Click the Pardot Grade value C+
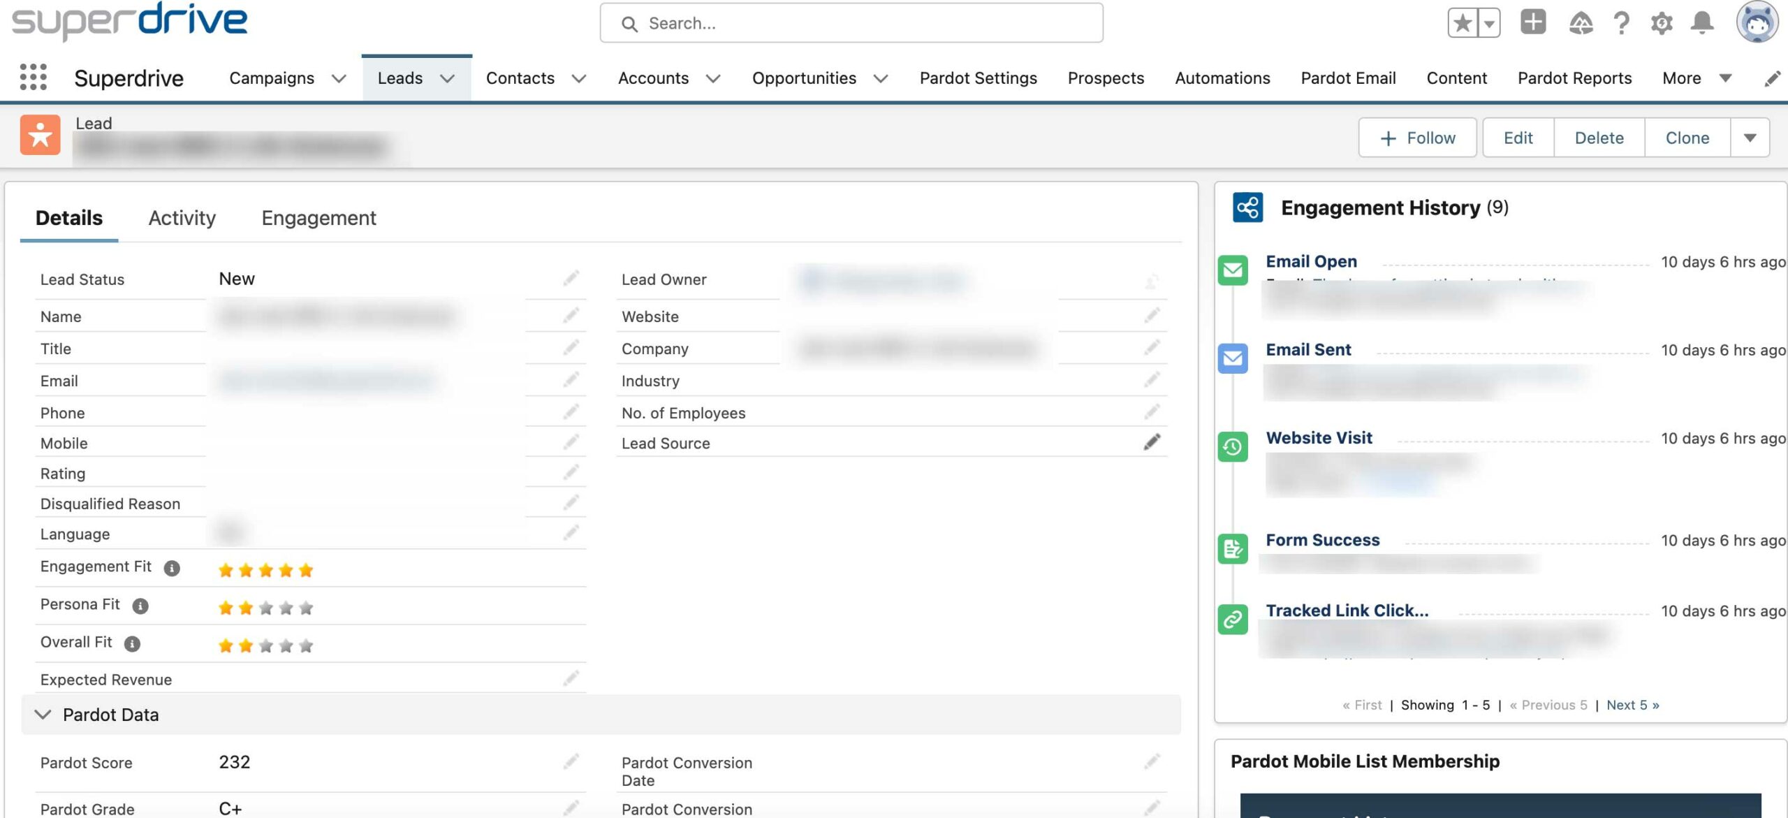 (230, 808)
